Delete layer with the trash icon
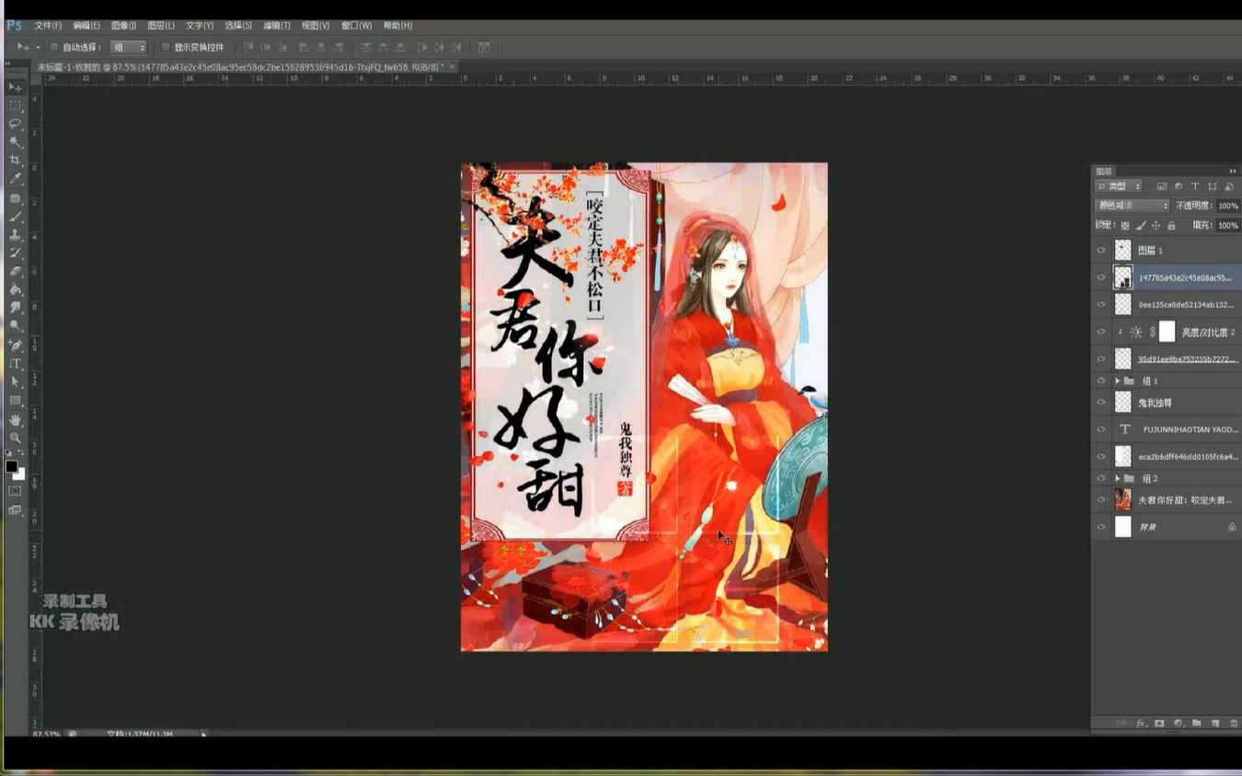 [1234, 724]
